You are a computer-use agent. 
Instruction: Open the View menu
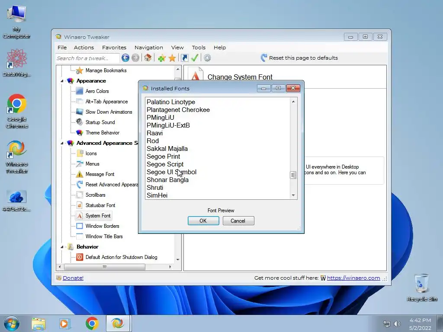(x=177, y=48)
